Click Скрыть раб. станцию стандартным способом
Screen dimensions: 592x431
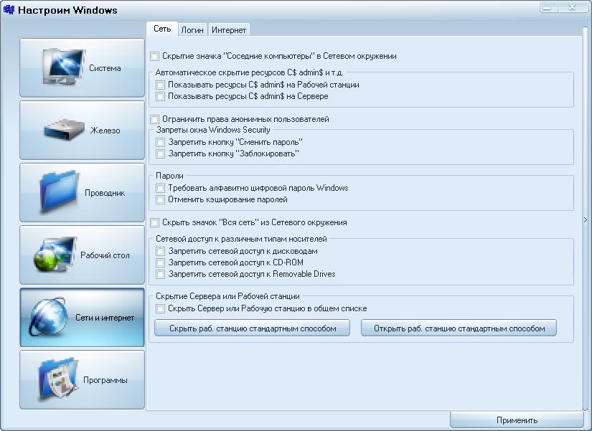click(252, 328)
